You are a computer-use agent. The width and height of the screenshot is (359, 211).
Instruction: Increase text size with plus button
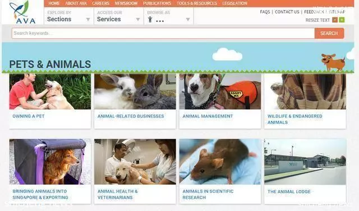pyautogui.click(x=342, y=20)
